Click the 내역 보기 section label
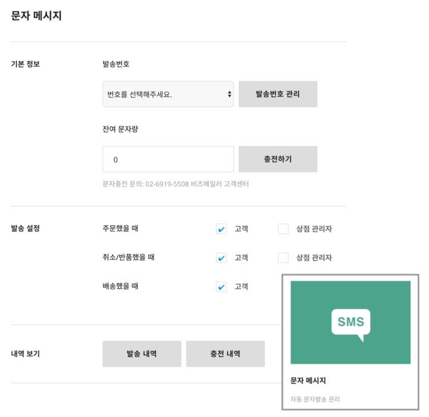This screenshot has height=417, width=429. 25,354
